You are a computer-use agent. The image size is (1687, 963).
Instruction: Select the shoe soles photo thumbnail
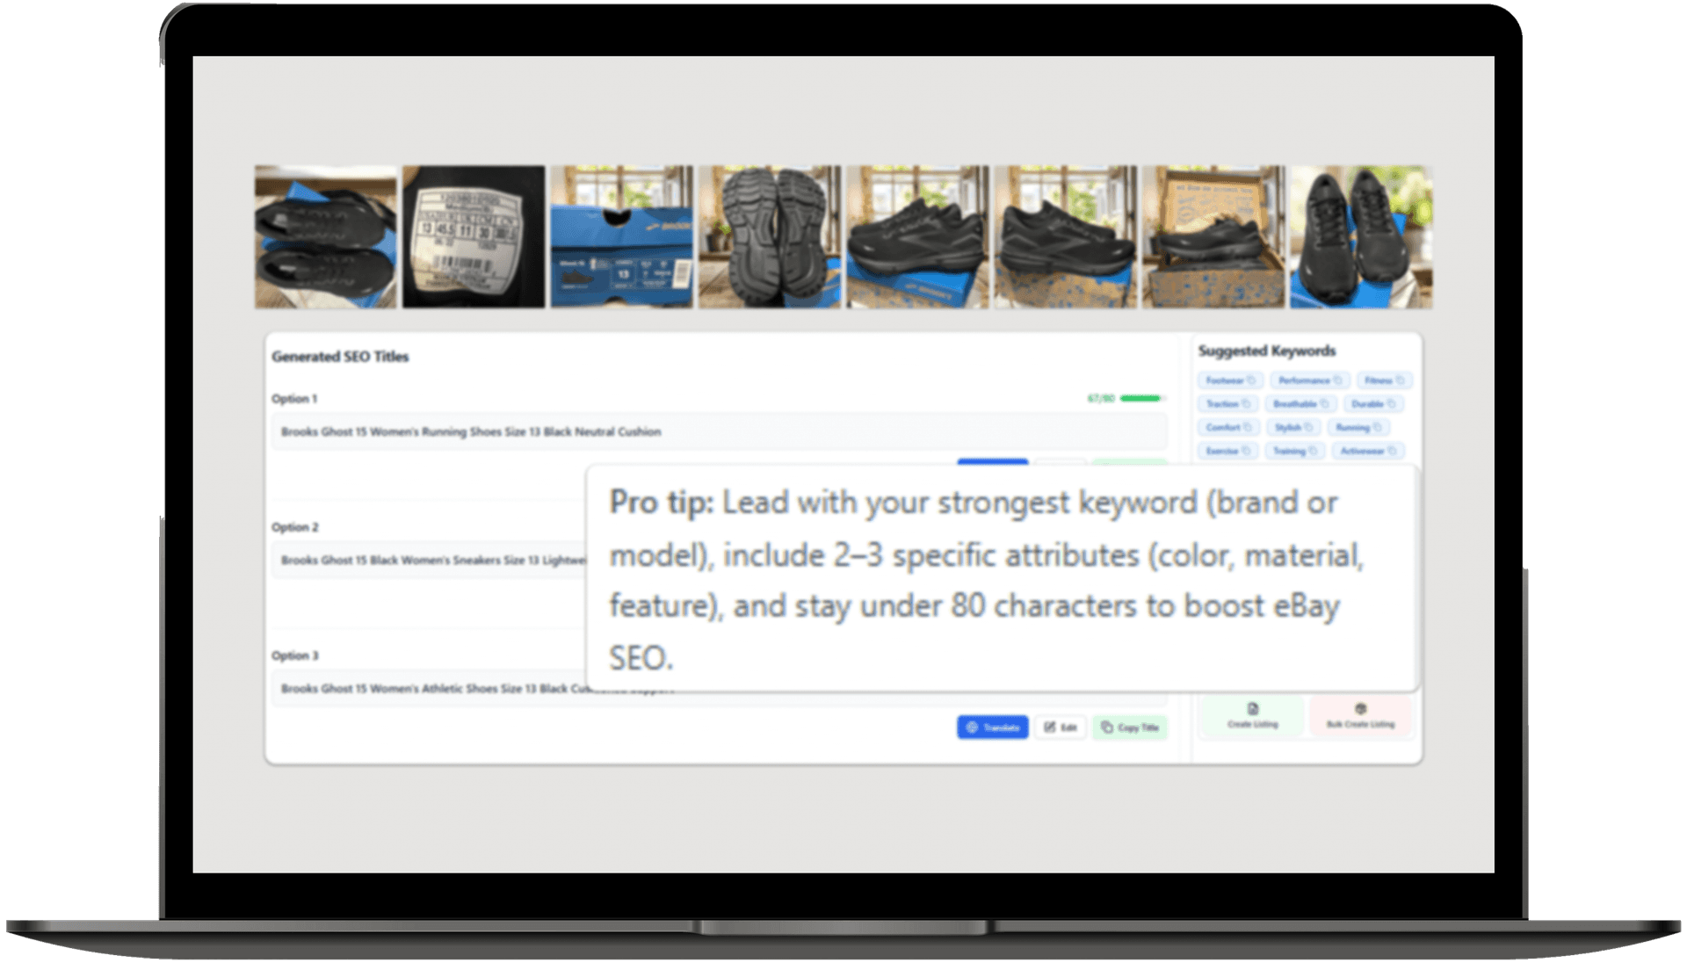pos(769,237)
